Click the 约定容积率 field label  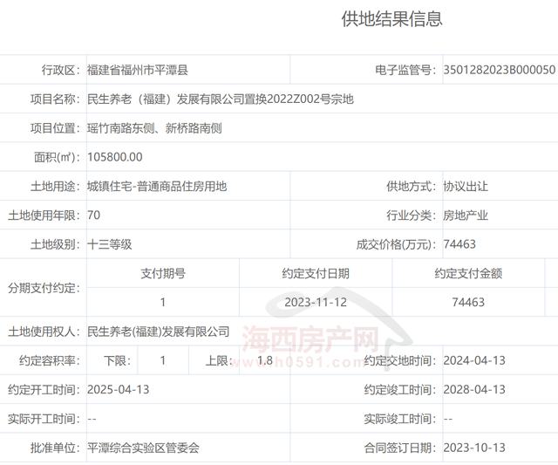pos(50,360)
